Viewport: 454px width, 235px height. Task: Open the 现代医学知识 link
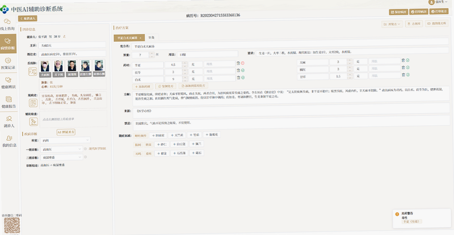(97, 148)
